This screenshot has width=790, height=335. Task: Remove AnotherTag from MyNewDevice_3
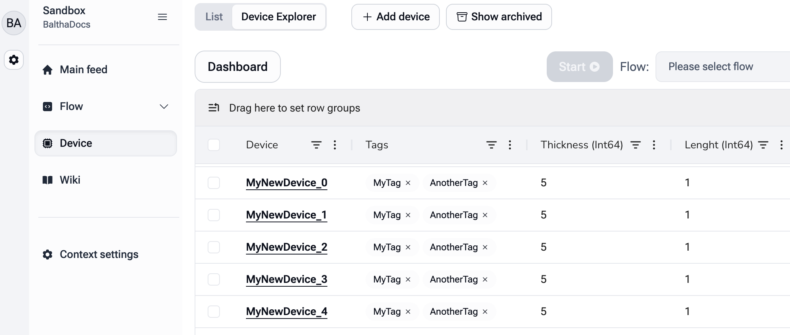coord(485,279)
